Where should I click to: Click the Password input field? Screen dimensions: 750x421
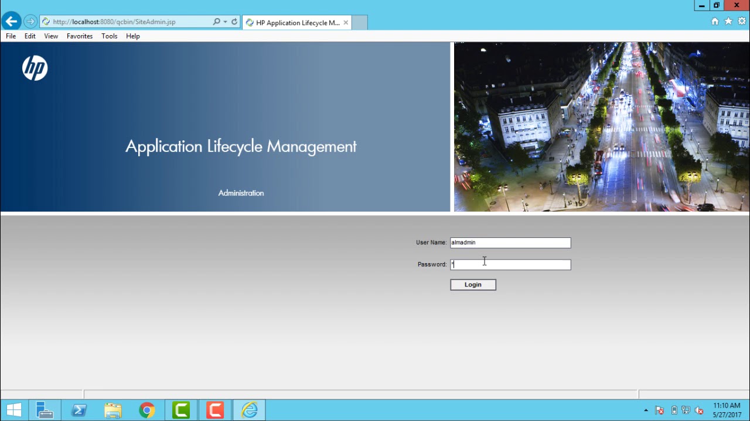[x=510, y=264]
